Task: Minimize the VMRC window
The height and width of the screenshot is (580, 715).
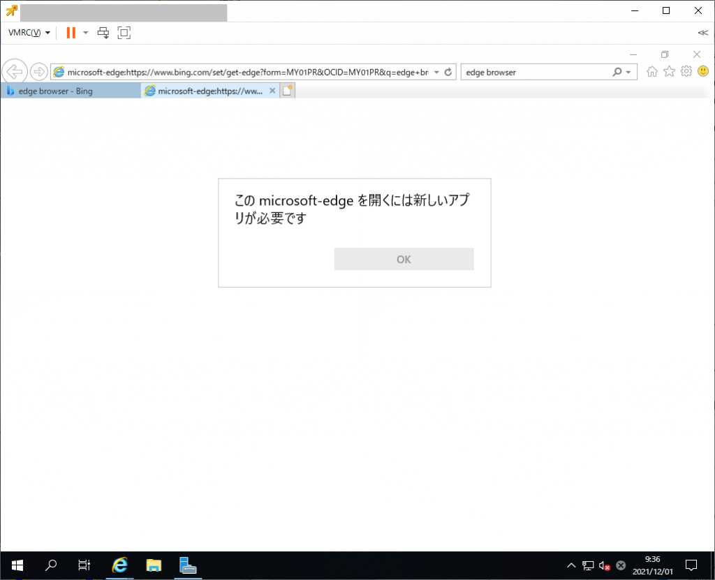Action: [635, 10]
